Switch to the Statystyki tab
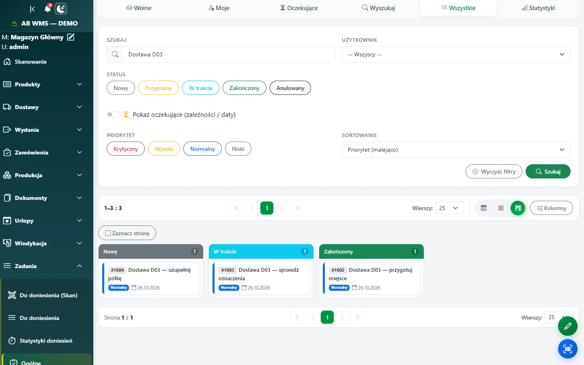Viewport: 584px width, 365px height. click(x=539, y=8)
